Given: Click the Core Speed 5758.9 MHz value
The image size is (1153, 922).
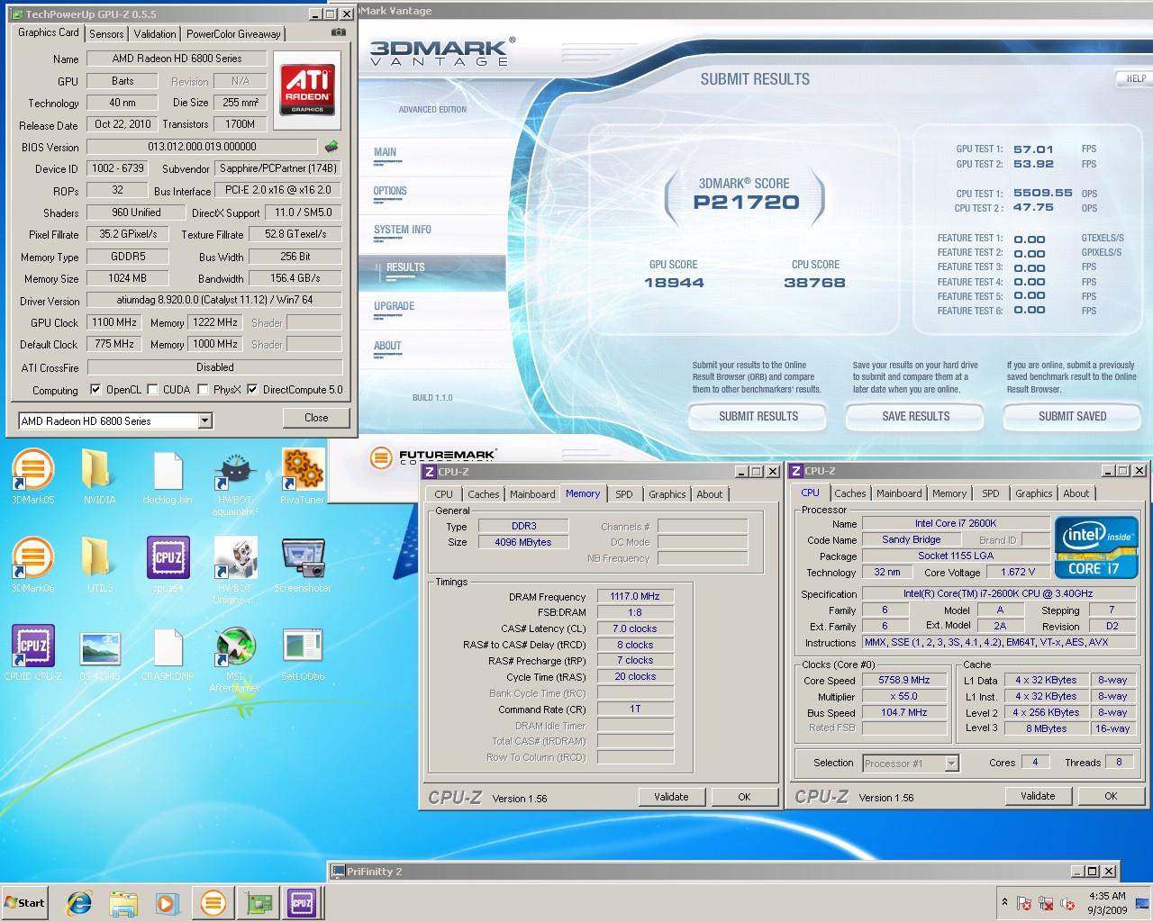Looking at the screenshot, I should (904, 681).
